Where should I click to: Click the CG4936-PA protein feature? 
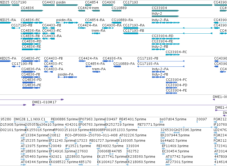tap(108, 61)
